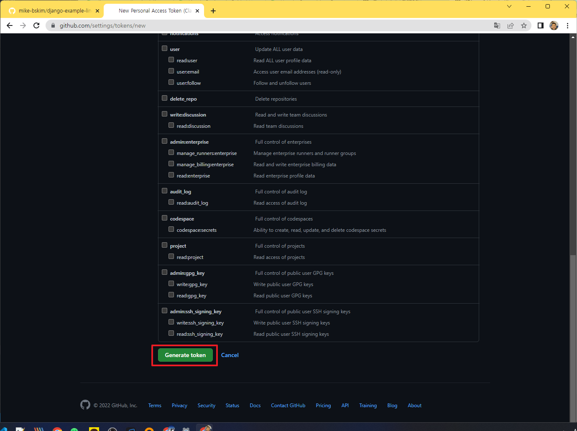Viewport: 577px width, 431px height.
Task: Enable codespace:secrets checkbox
Action: (x=171, y=229)
